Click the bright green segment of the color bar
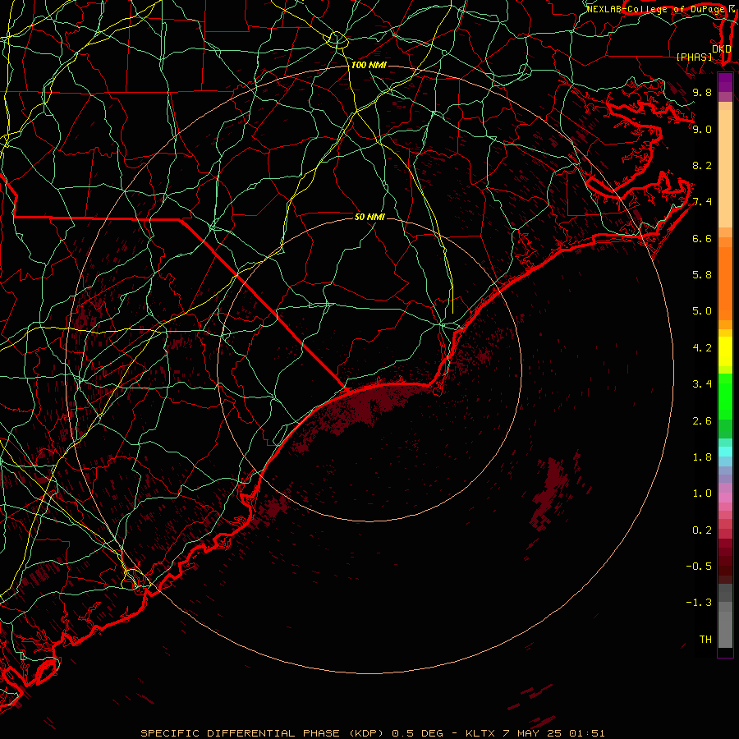Screen dimensions: 739x739 (x=725, y=396)
